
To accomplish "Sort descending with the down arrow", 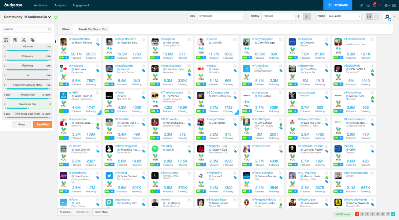I will click(306, 16).
